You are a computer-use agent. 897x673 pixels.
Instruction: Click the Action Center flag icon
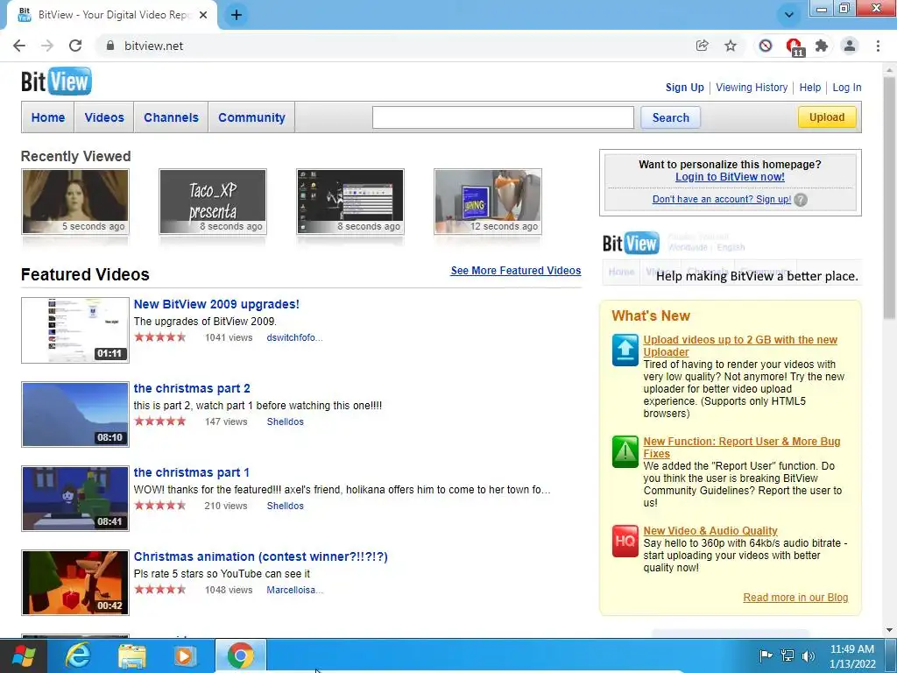click(766, 655)
